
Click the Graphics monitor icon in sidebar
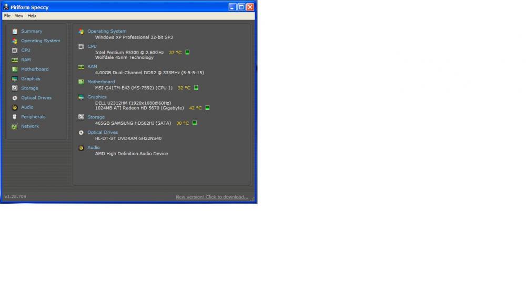tap(15, 79)
